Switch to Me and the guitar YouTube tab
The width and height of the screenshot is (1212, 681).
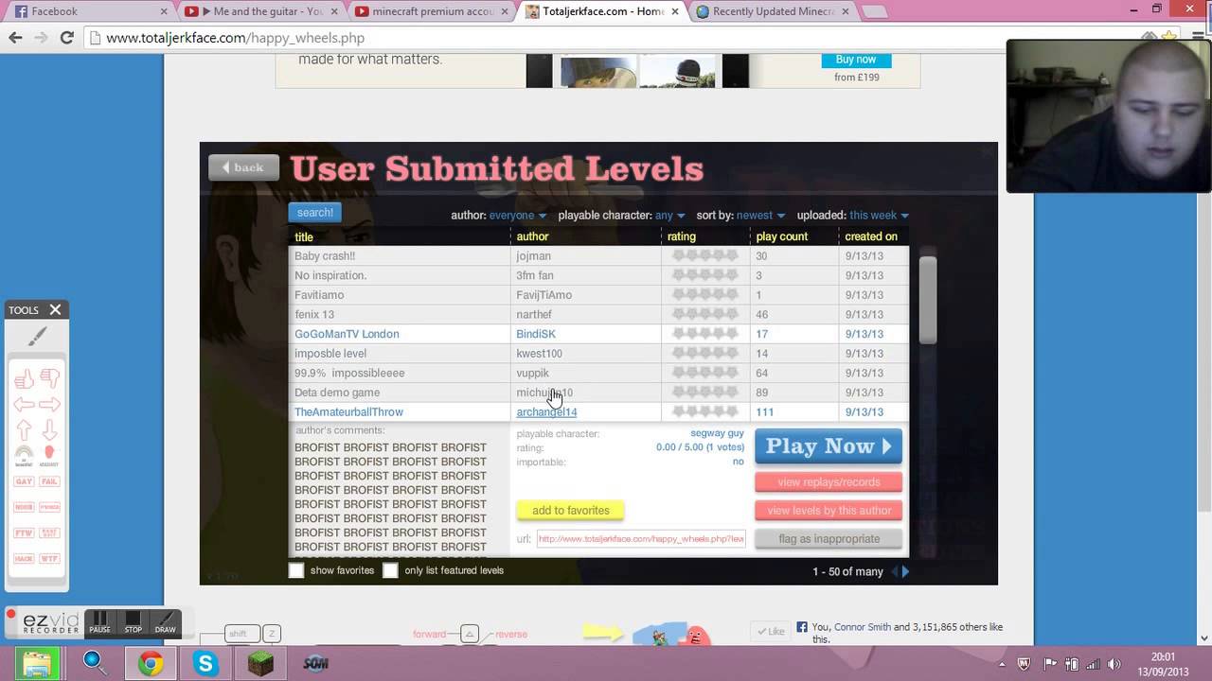tap(261, 11)
